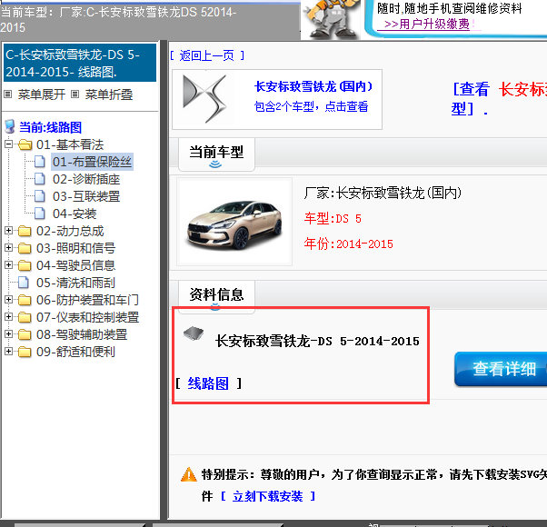Expand the 02-动力总成 folder
547x527 pixels.
(x=9, y=231)
